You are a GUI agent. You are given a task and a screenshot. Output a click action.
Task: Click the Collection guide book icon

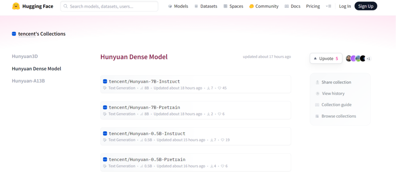click(x=317, y=105)
